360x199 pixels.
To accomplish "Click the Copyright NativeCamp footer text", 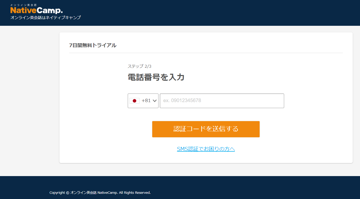I will (100, 193).
